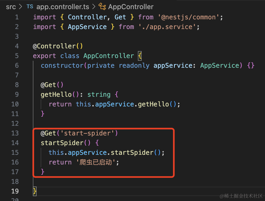Select line number 5 in gutter
Image resolution: width=265 pixels, height=201 pixels.
pyautogui.click(x=17, y=56)
